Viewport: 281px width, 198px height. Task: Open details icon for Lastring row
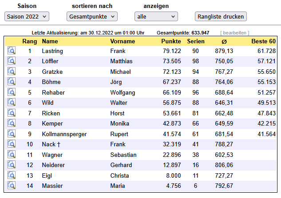pyautogui.click(x=12, y=51)
